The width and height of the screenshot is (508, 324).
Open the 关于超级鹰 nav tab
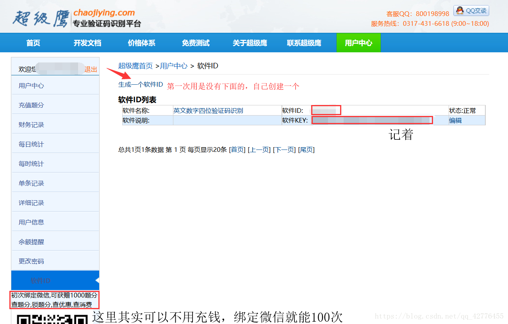(250, 43)
